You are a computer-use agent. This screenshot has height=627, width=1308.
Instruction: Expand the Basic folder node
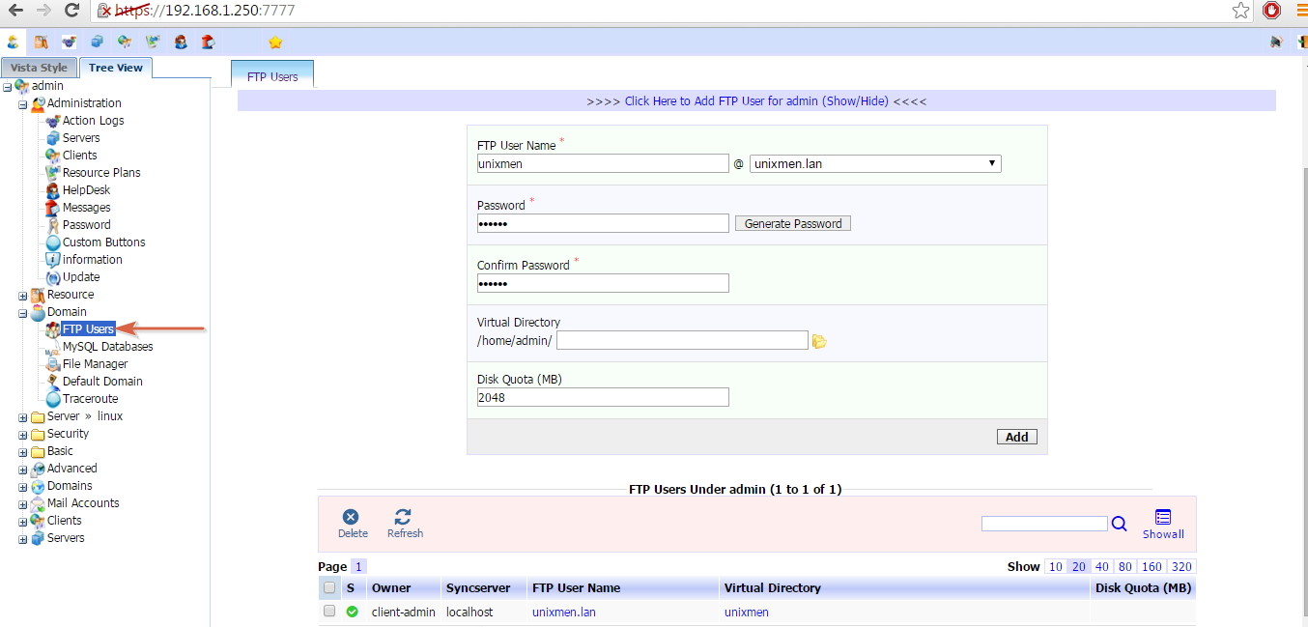pyautogui.click(x=23, y=452)
